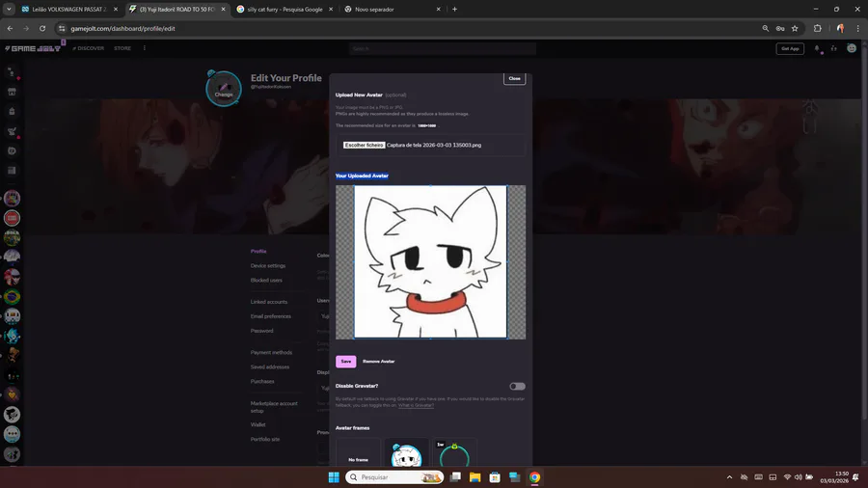This screenshot has width=868, height=488.
Task: Open the Store page
Action: pos(122,48)
